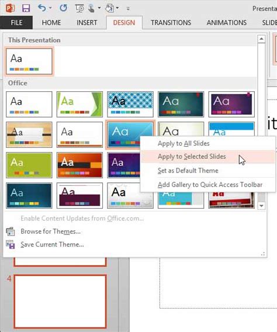Open Touch/Mouse mode dropdown arrow
The height and width of the screenshot is (332, 277).
pos(99,8)
